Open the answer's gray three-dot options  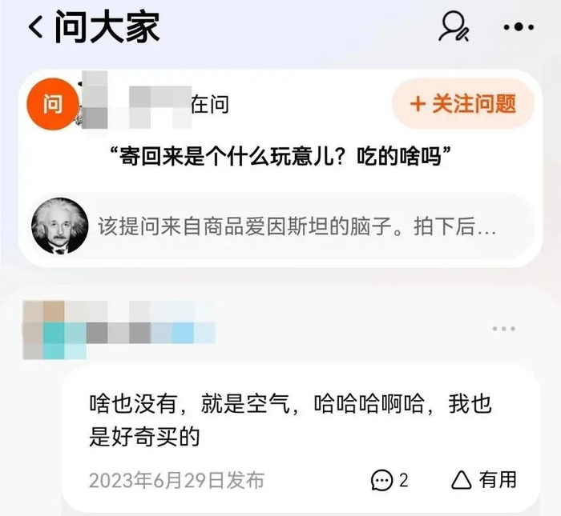[503, 329]
